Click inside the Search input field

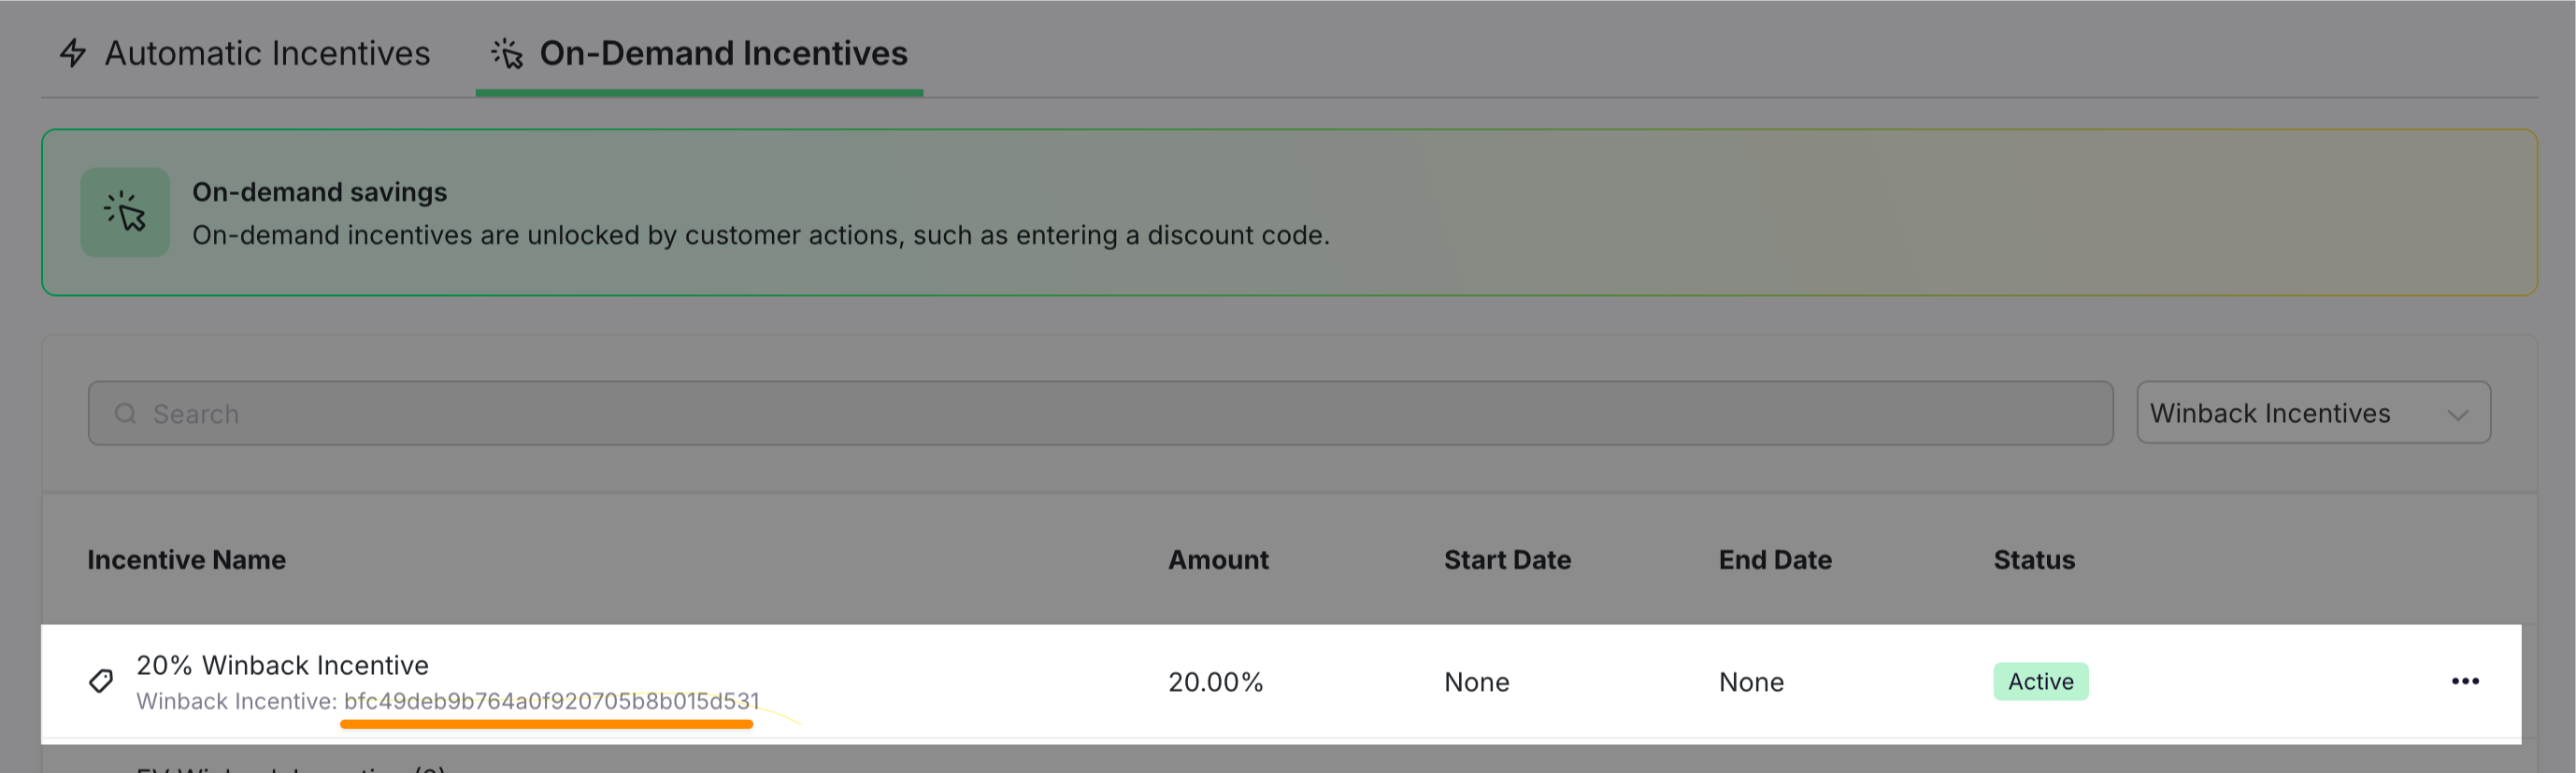(700, 413)
